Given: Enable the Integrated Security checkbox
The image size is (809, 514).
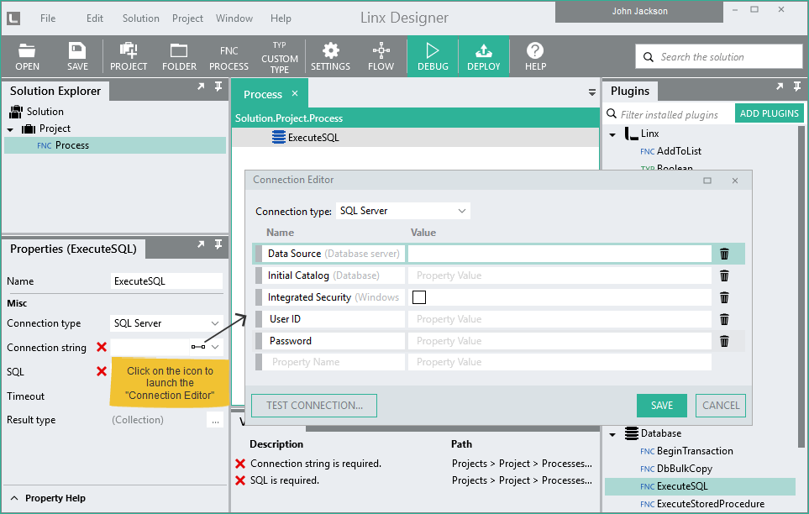Looking at the screenshot, I should (419, 296).
